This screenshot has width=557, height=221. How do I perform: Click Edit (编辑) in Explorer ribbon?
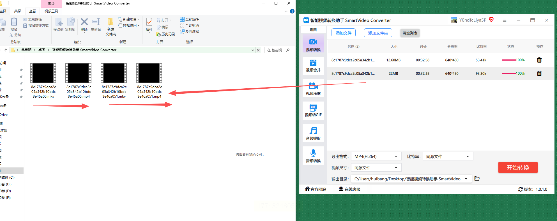tap(162, 27)
